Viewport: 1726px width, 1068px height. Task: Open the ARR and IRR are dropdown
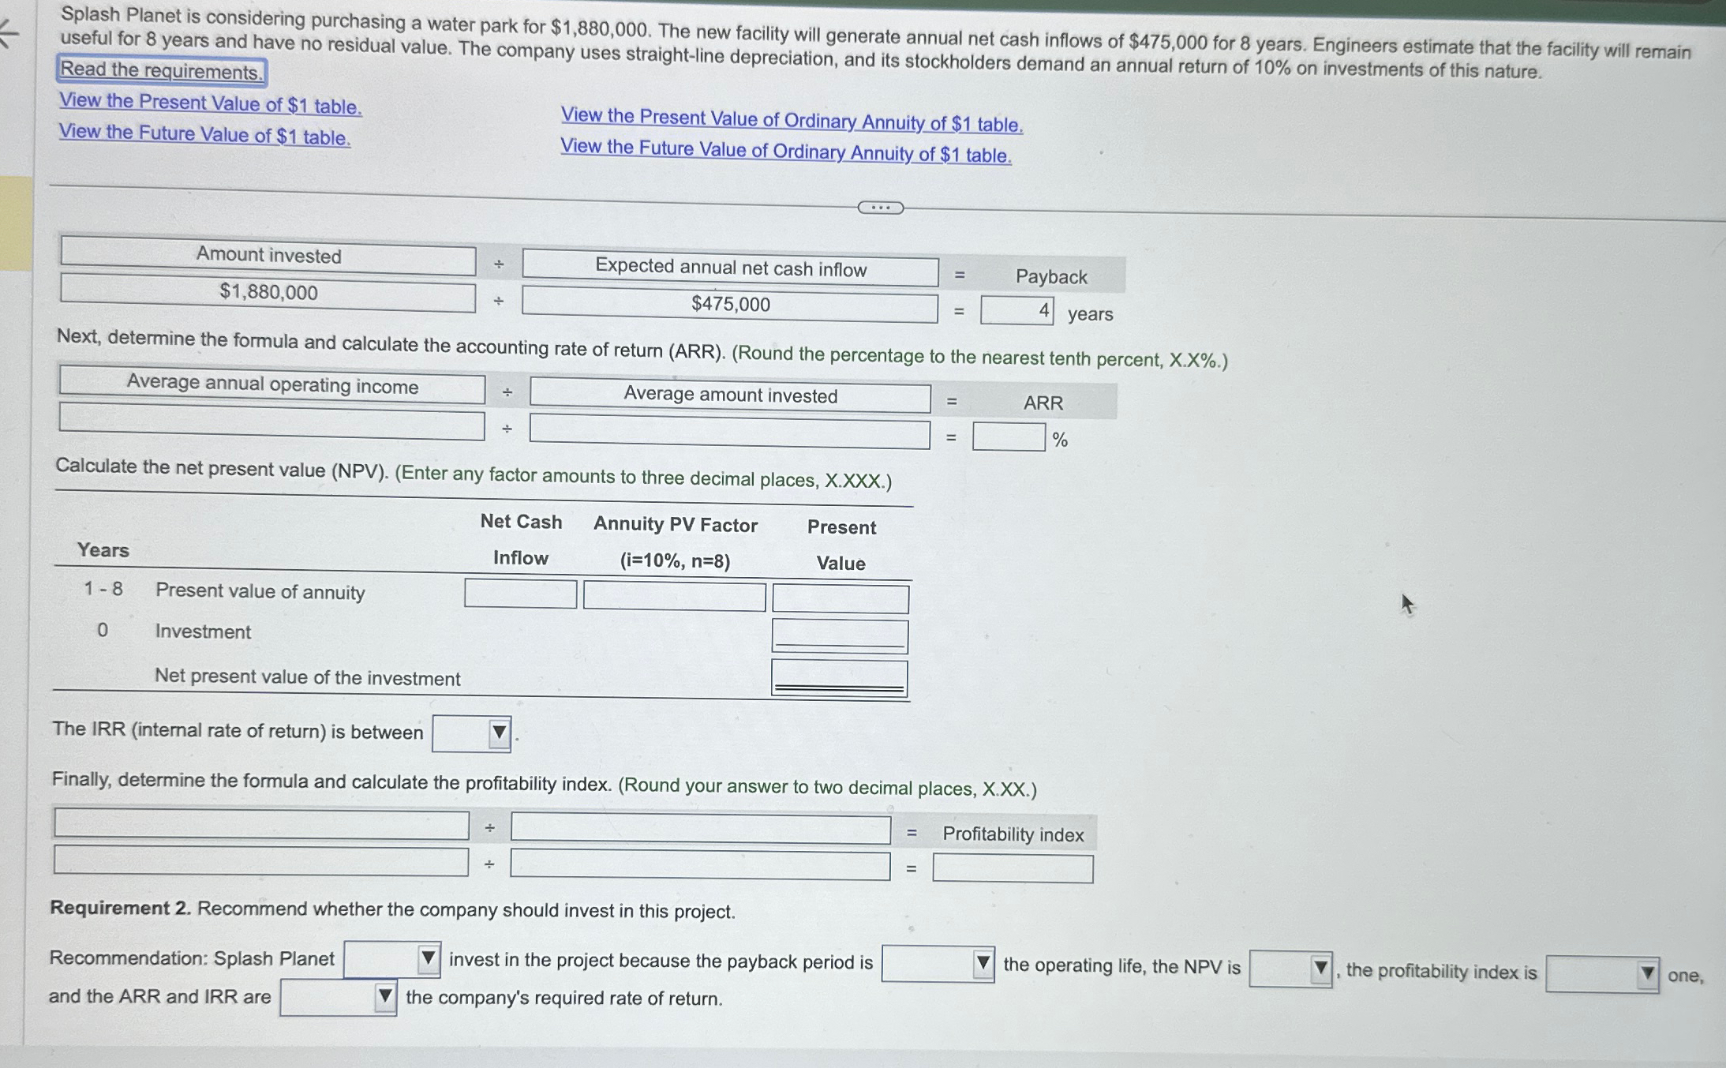click(338, 997)
